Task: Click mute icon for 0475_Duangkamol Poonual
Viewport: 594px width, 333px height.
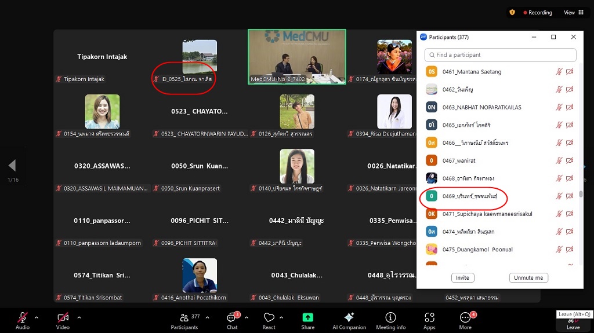Action: (559, 250)
